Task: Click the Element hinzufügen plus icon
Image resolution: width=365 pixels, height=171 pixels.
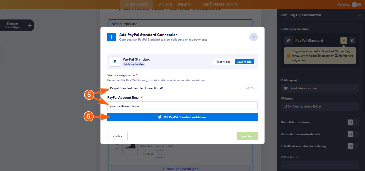Action: click(29, 25)
